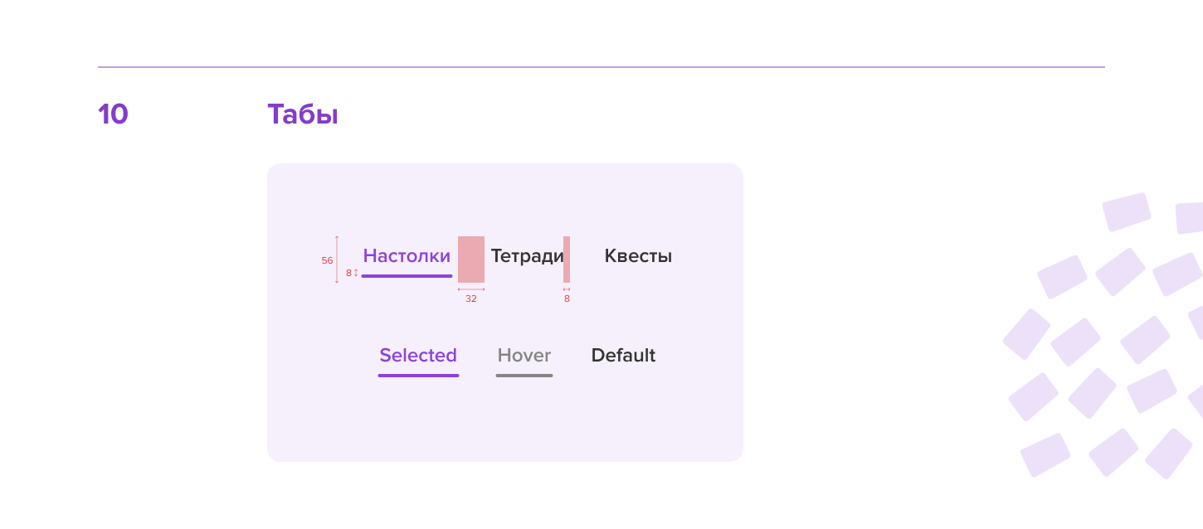Click the purple underline beneath Selected
1203x529 pixels.
point(418,376)
